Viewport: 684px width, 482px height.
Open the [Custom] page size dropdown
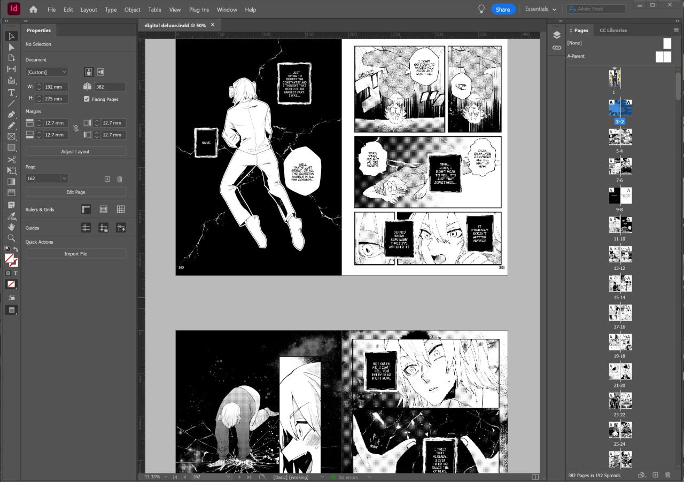pyautogui.click(x=47, y=72)
